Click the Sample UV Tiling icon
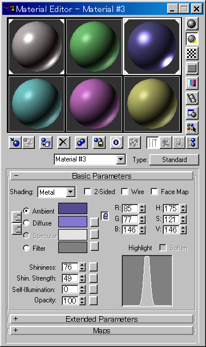The height and width of the screenshot is (347, 206). [x=192, y=68]
